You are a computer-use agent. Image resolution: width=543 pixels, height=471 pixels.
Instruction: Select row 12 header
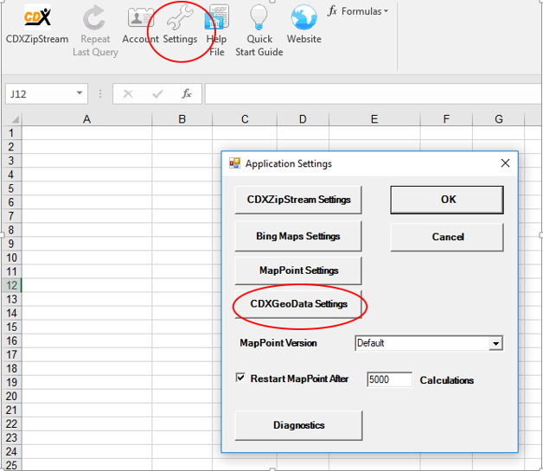coord(11,285)
